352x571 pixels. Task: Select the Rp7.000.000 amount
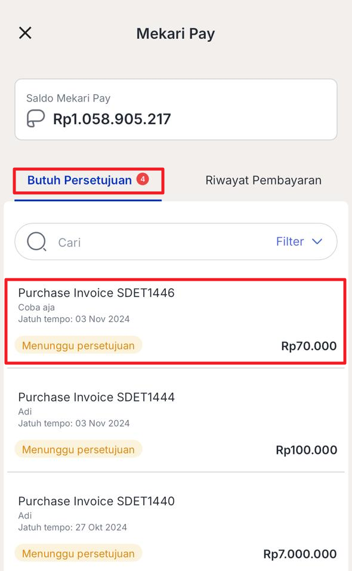pos(300,554)
